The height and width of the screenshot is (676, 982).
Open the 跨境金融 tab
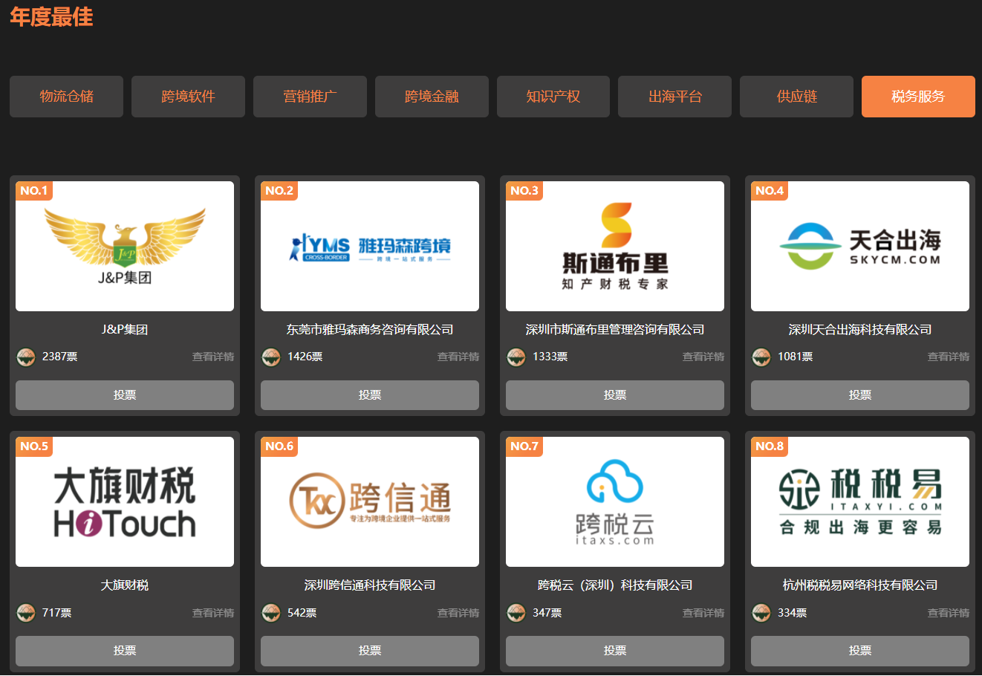coord(432,97)
